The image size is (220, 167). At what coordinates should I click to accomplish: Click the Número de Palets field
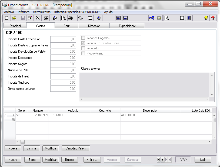coord(63,70)
